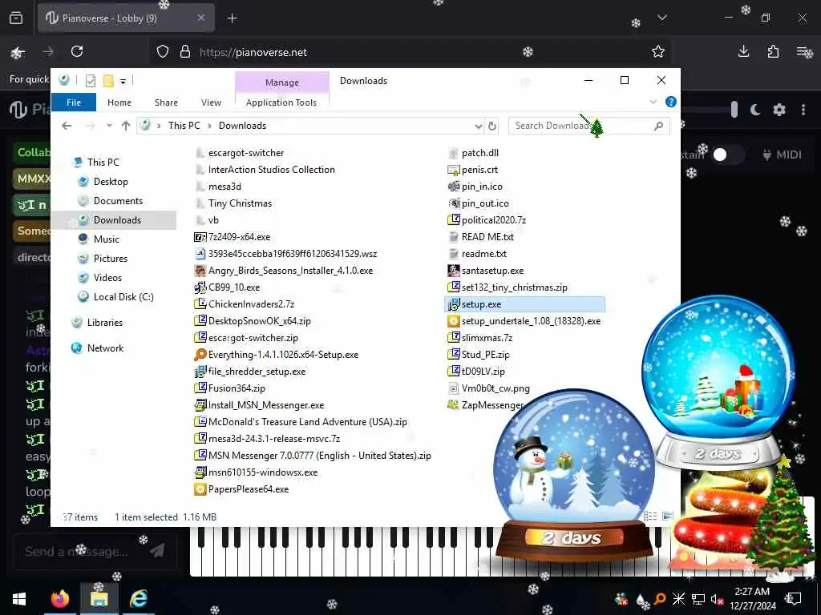Select Desktop in navigation pane
821x615 pixels.
(x=111, y=182)
